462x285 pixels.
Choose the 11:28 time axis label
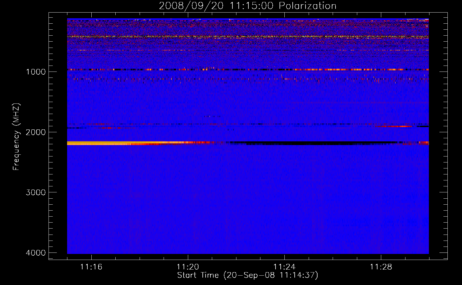click(x=381, y=267)
